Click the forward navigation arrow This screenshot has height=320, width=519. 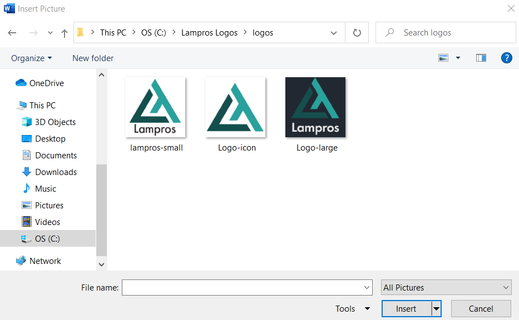[33, 33]
